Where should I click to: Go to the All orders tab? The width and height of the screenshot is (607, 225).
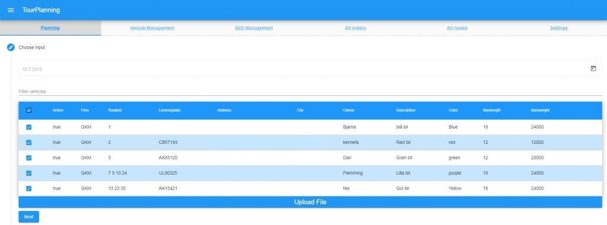coord(356,28)
